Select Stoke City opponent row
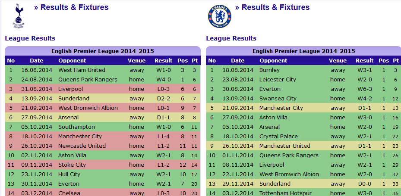Image resolution: width=401 pixels, height=196 pixels. tap(103, 165)
